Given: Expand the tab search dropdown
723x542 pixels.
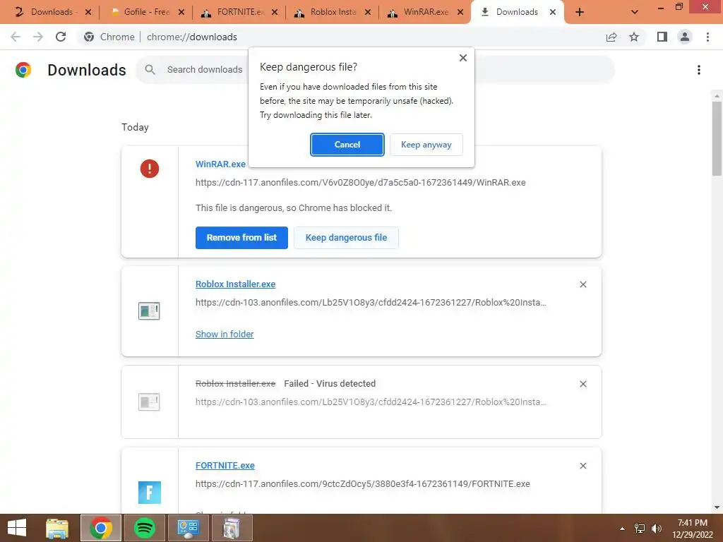Looking at the screenshot, I should click(635, 13).
